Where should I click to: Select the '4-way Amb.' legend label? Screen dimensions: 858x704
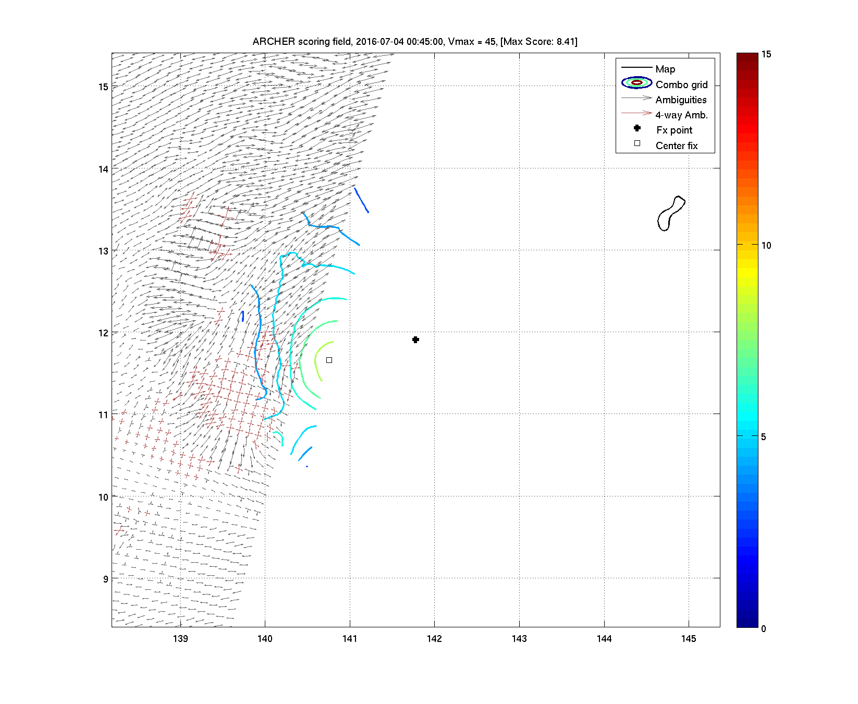tap(681, 115)
